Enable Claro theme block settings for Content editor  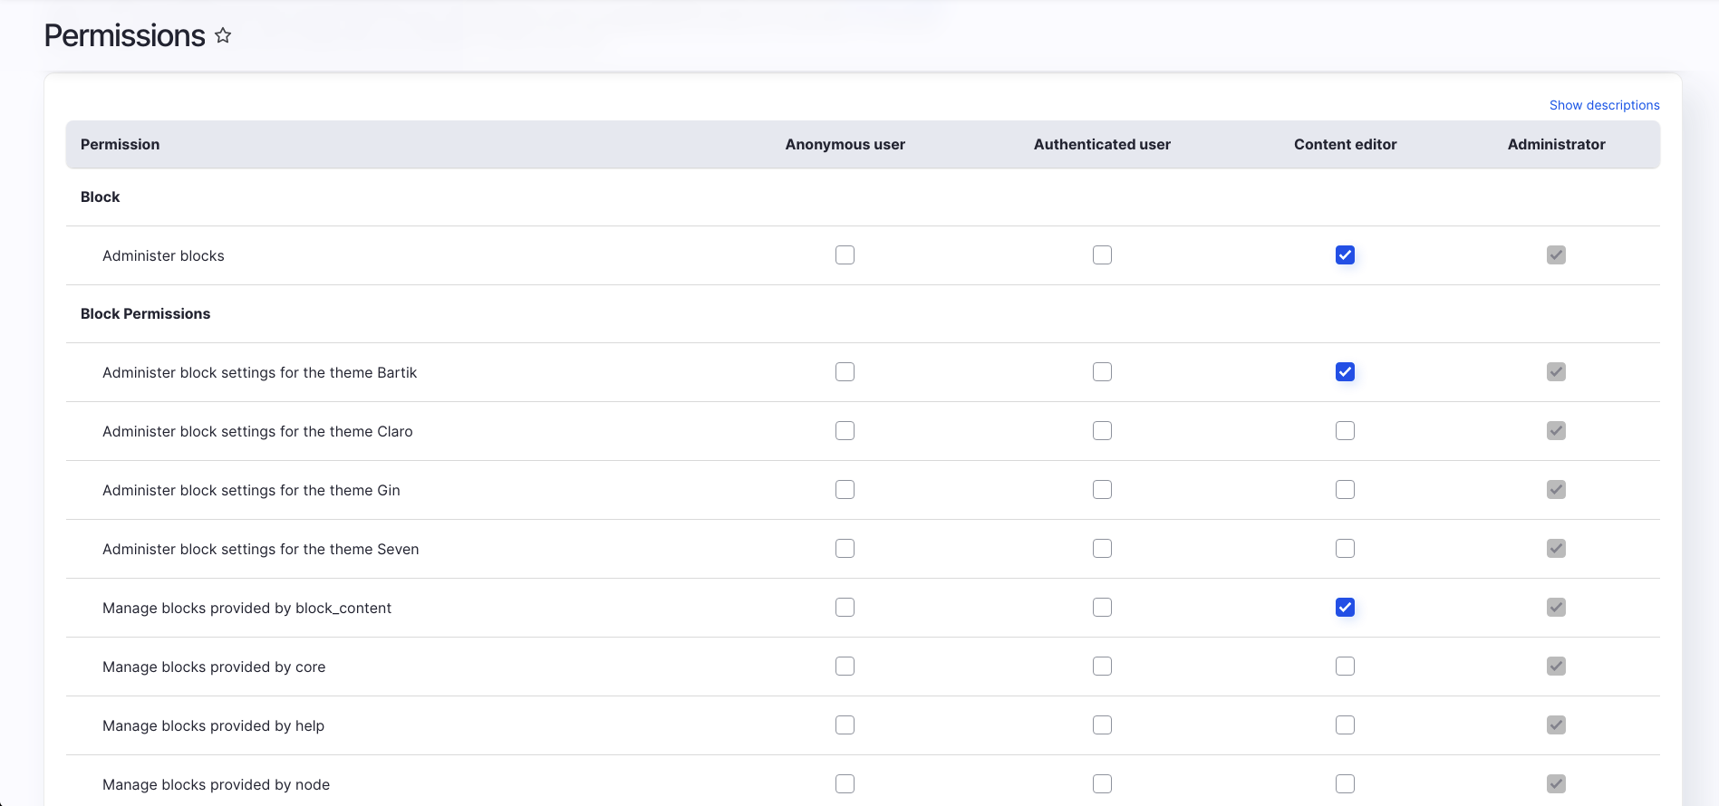click(1345, 431)
